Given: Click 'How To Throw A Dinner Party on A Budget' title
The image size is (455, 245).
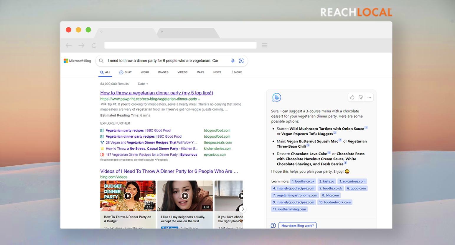Looking at the screenshot, I should tap(128, 219).
